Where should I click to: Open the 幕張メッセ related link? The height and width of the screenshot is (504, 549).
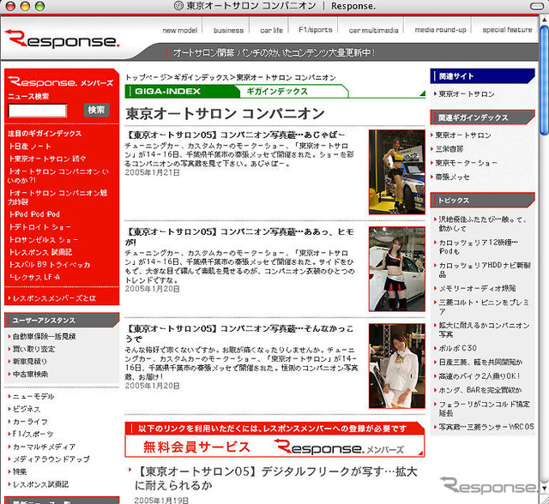click(x=452, y=177)
